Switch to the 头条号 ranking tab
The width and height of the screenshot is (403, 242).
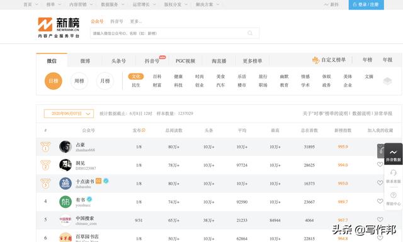118,61
